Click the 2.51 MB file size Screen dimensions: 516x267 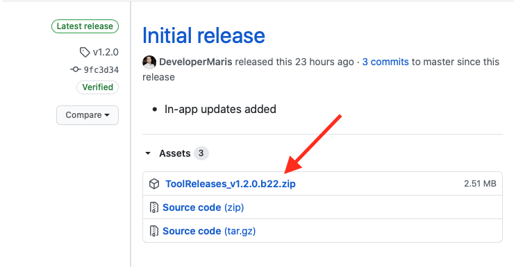coord(480,184)
